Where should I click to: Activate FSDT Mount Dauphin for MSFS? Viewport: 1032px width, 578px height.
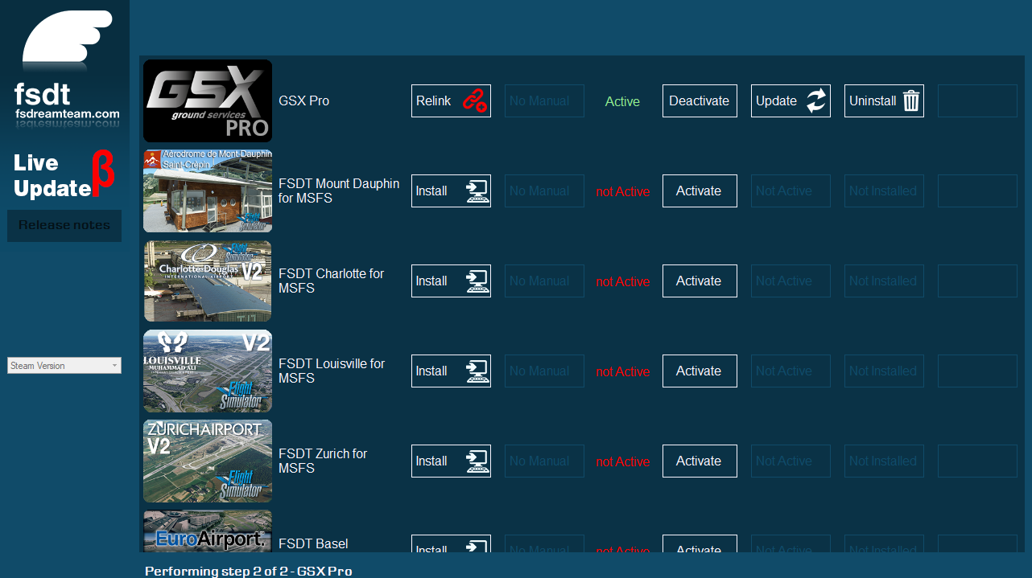tap(700, 191)
